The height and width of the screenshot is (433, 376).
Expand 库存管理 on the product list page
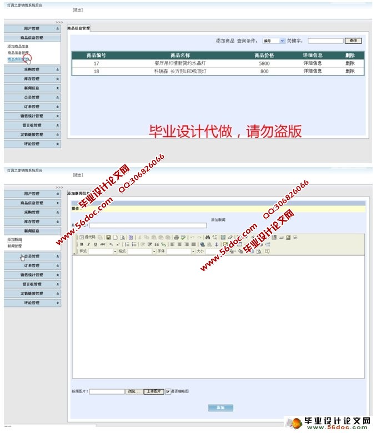[x=32, y=79]
